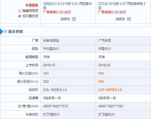Collapse the 基本参数 section
This screenshot has width=151, height=119.
click(5, 32)
